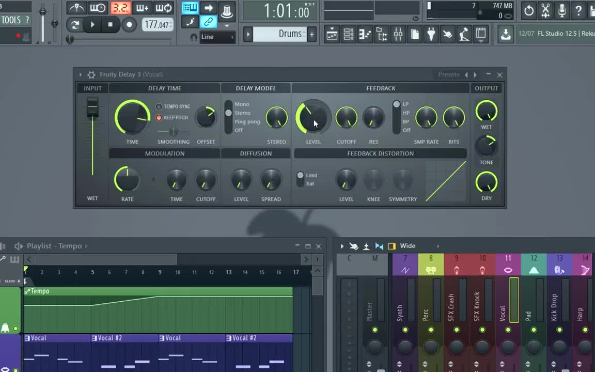Disable the Keep Pitch option

coord(159,118)
